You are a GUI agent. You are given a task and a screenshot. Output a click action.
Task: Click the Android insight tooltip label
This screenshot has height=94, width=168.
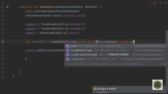click(x=119, y=54)
